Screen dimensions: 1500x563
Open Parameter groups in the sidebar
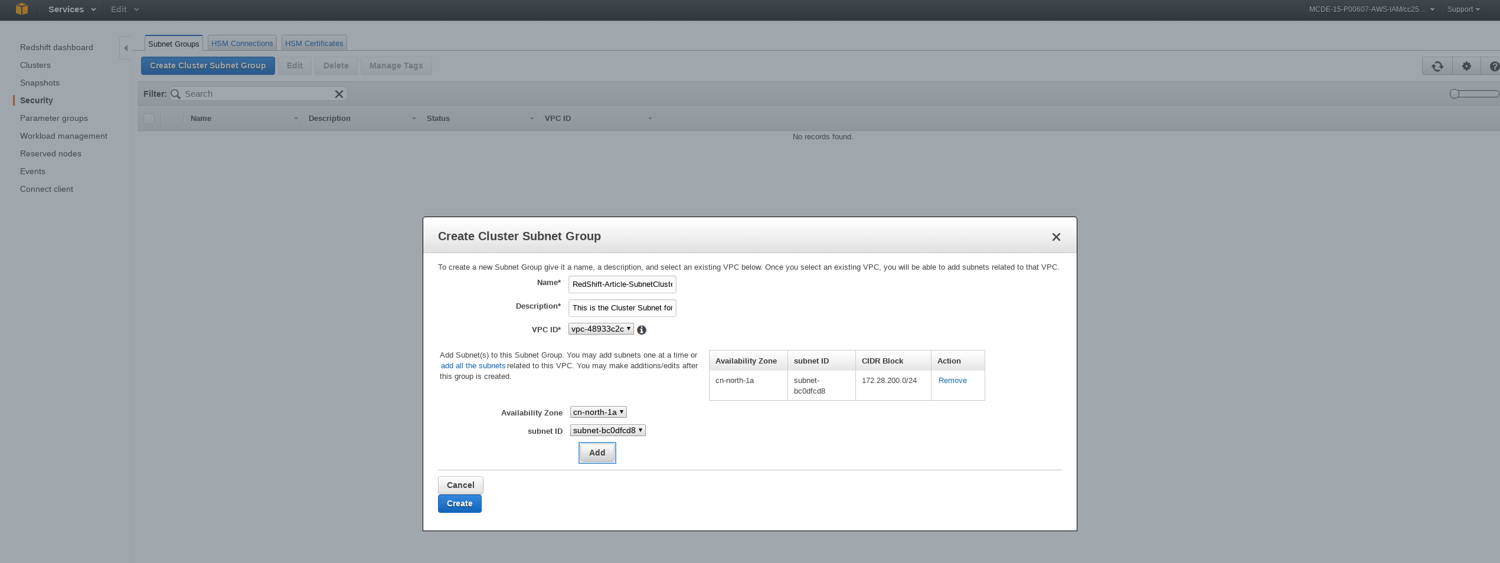[x=54, y=118]
